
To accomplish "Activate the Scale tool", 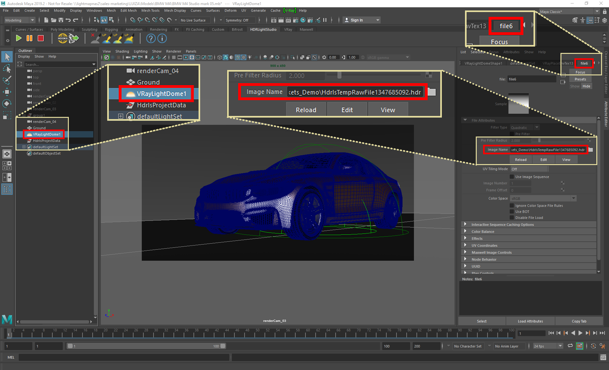I will (7, 115).
